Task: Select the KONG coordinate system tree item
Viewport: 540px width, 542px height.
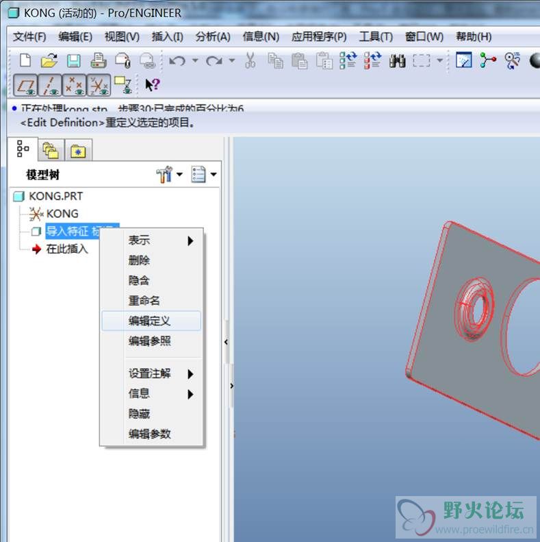Action: point(54,214)
